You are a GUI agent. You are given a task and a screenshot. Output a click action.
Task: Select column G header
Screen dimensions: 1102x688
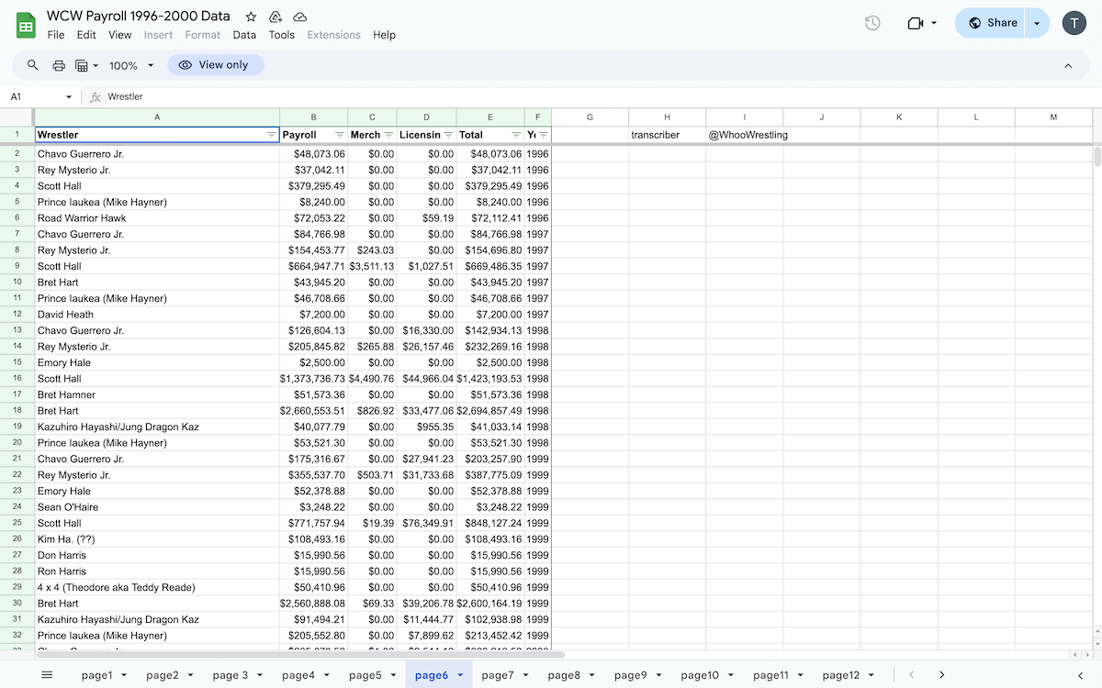(590, 117)
